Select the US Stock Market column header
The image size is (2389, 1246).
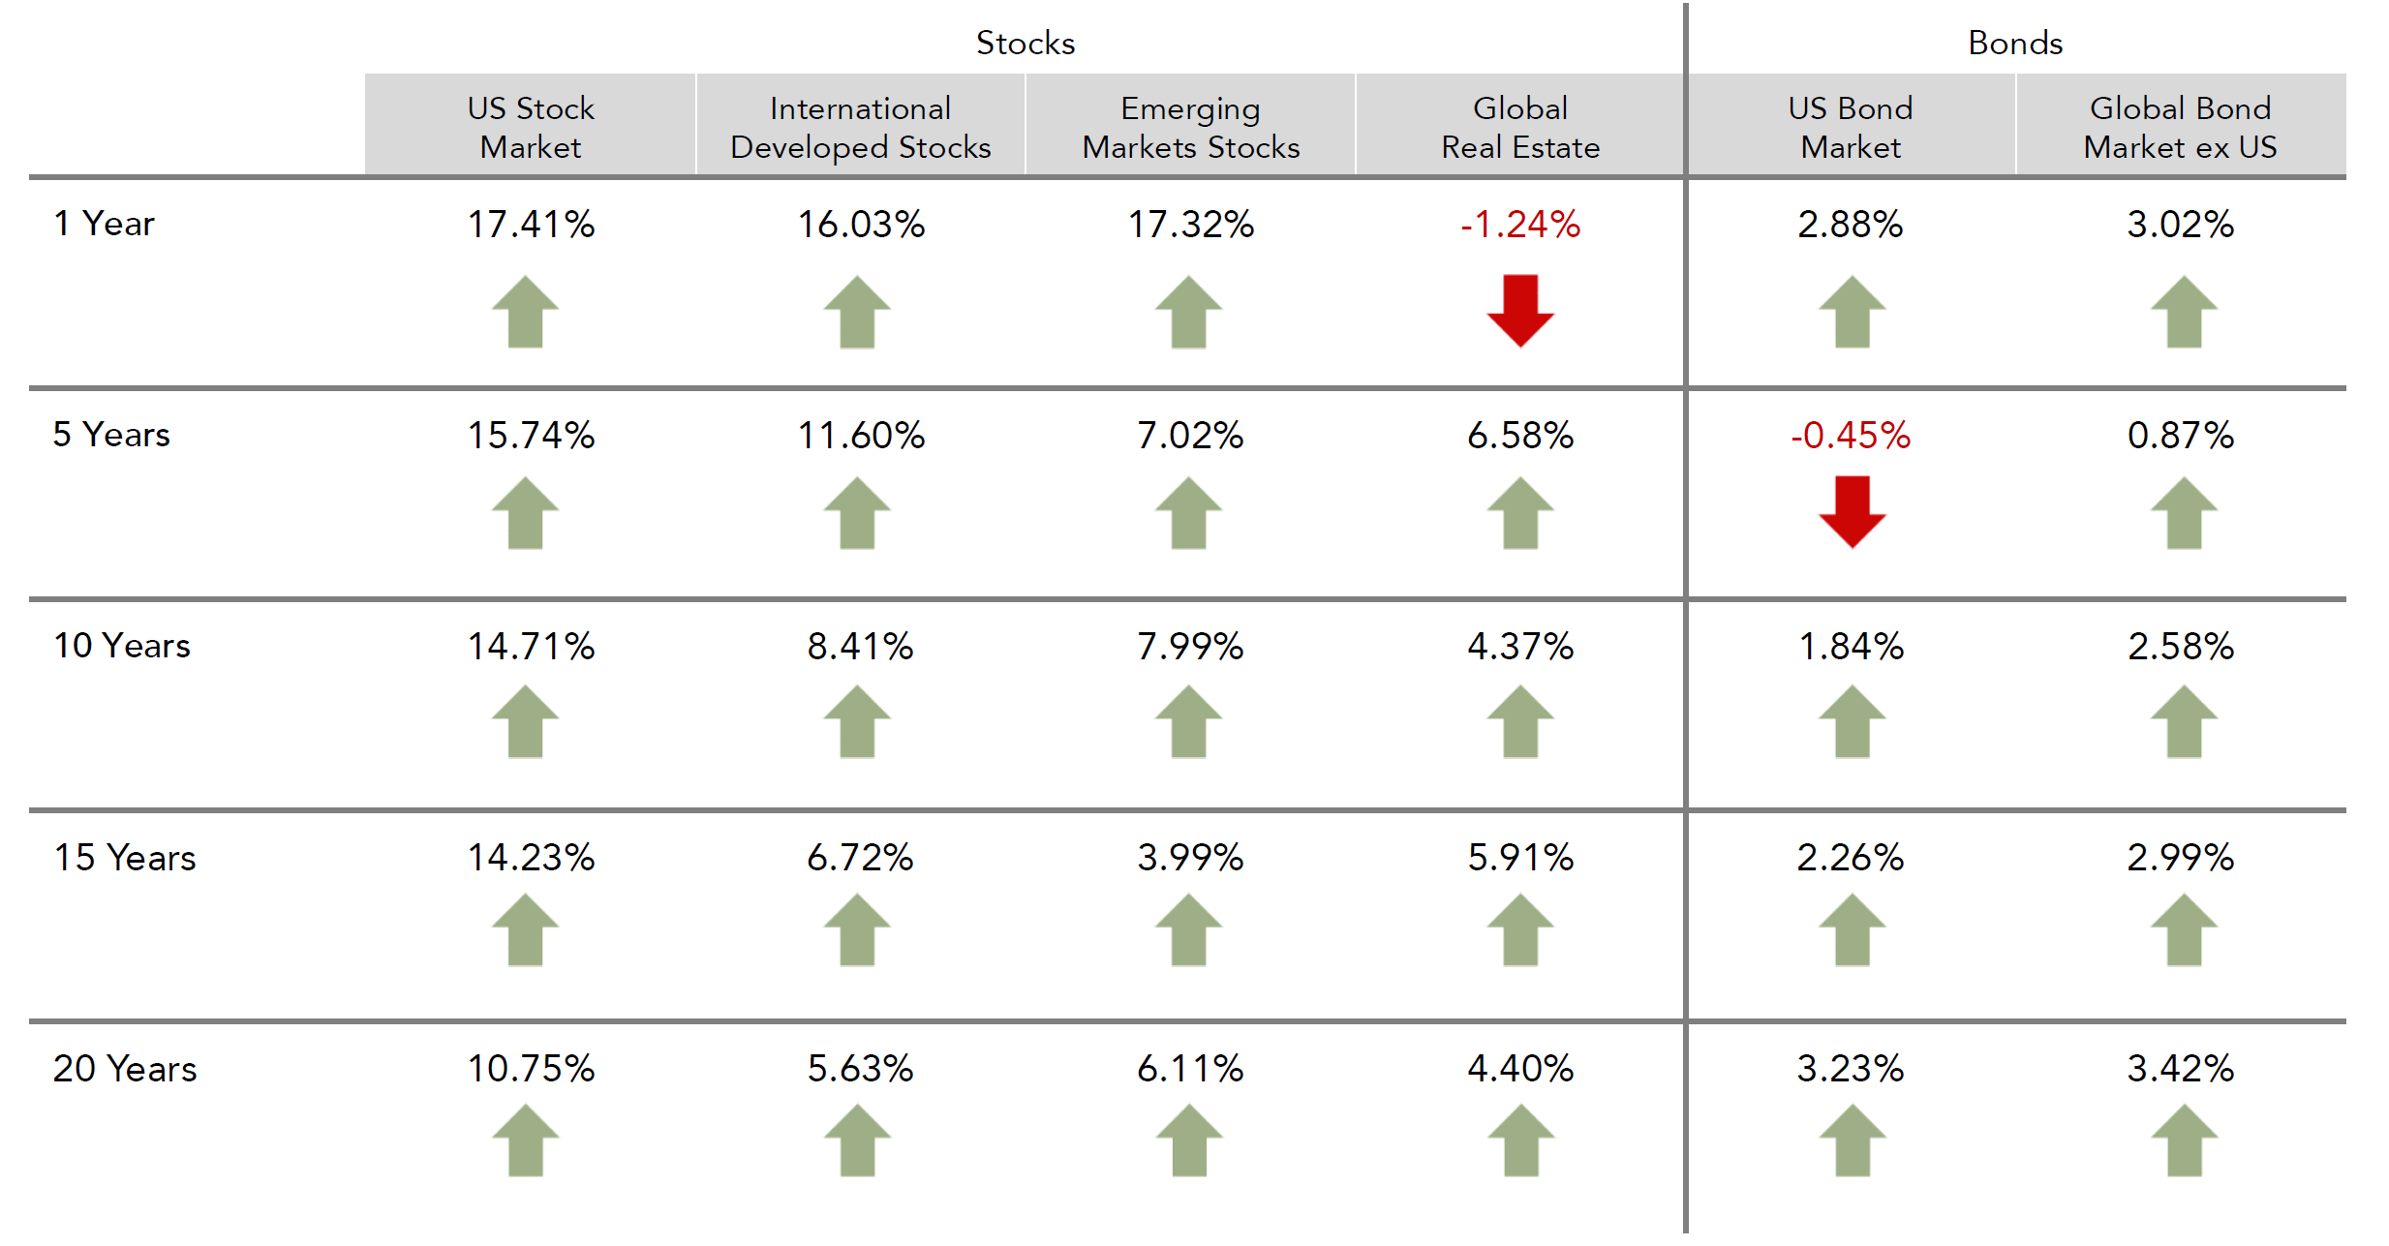tap(531, 127)
